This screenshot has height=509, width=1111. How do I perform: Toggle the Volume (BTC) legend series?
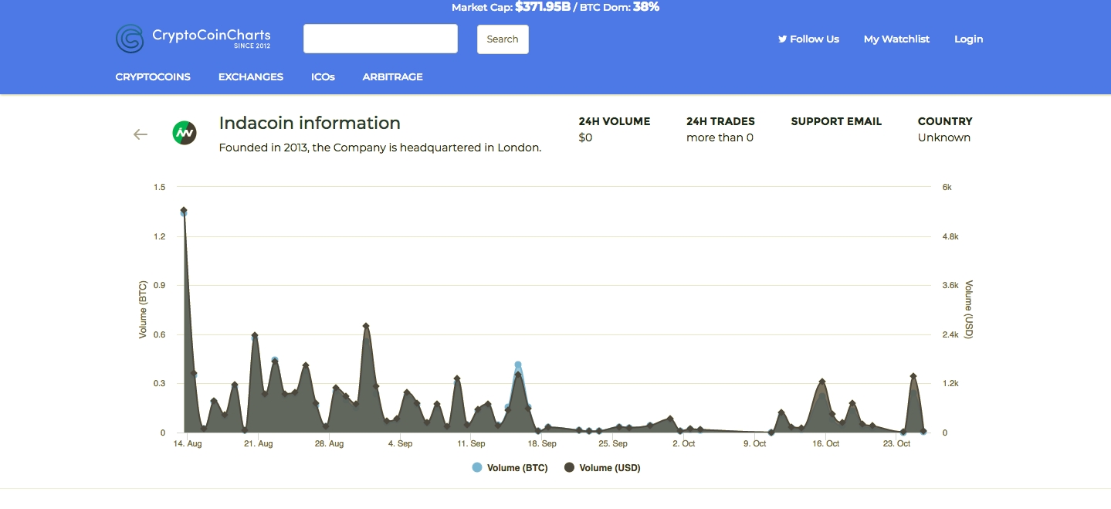(x=510, y=467)
